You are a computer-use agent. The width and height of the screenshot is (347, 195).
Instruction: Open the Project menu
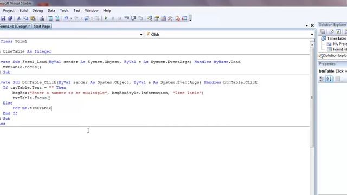pyautogui.click(x=9, y=11)
